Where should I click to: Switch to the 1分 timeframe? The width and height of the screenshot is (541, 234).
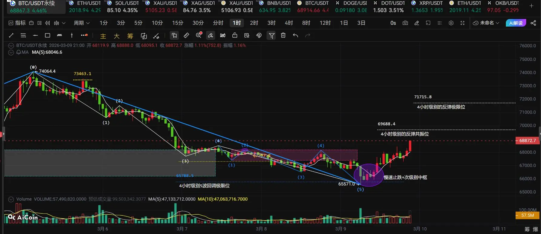pyautogui.click(x=103, y=23)
